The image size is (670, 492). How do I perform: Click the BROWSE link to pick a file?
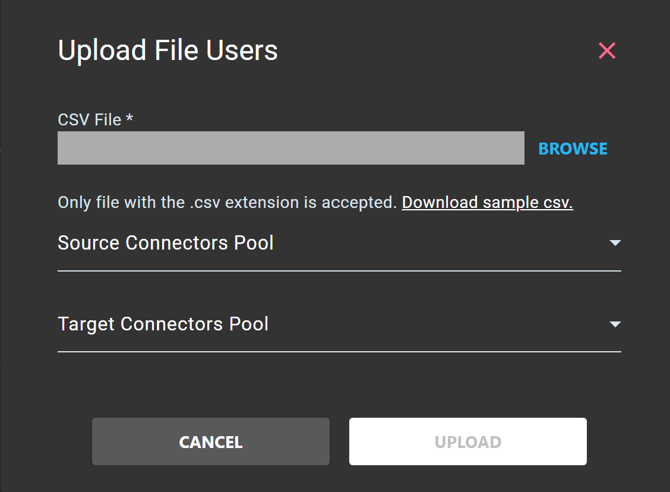tap(572, 148)
